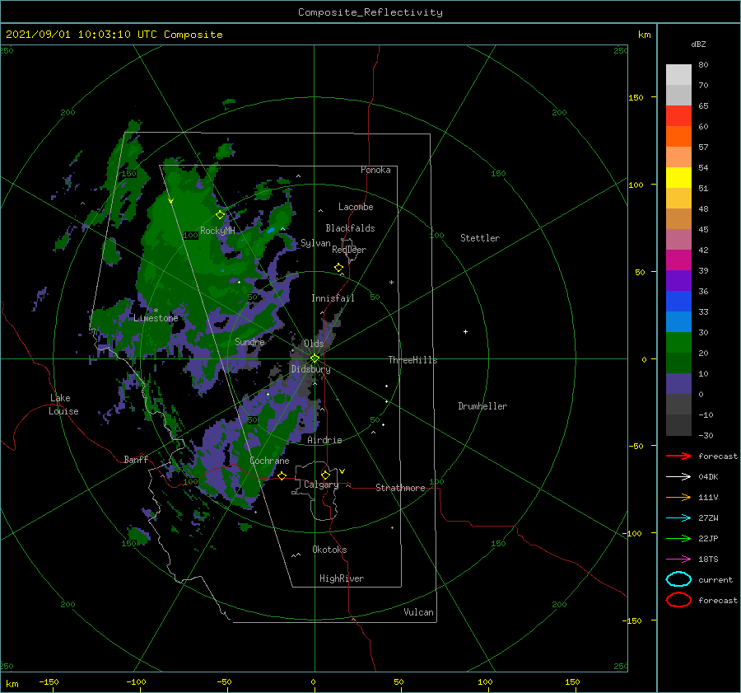The height and width of the screenshot is (693, 741).
Task: Click yellow diamond marker below RedDeer
Action: [339, 267]
